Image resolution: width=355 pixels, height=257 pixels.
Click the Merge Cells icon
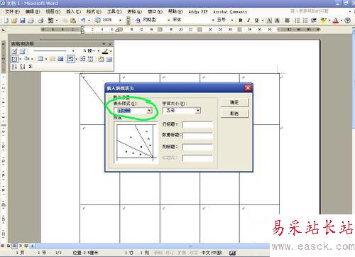(x=53, y=59)
